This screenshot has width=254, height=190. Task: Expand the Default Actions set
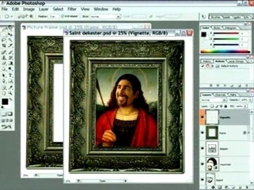tap(213, 66)
